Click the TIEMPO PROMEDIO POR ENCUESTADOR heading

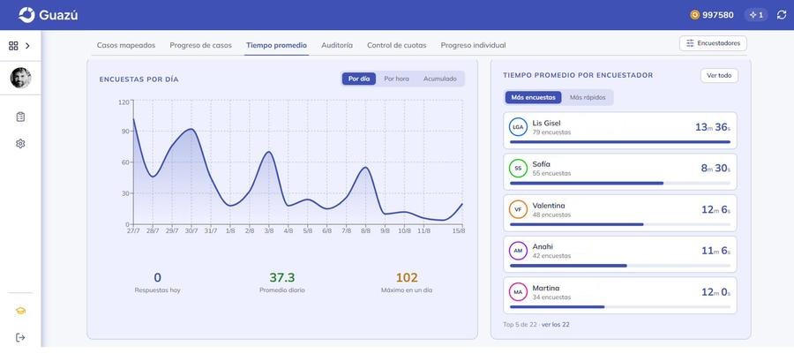(x=578, y=75)
